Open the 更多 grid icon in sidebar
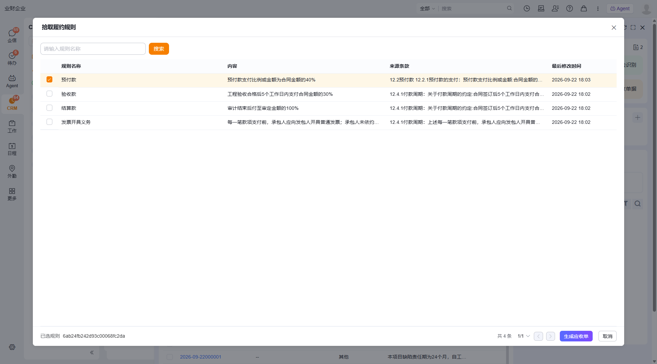This screenshot has height=364, width=657. (12, 194)
